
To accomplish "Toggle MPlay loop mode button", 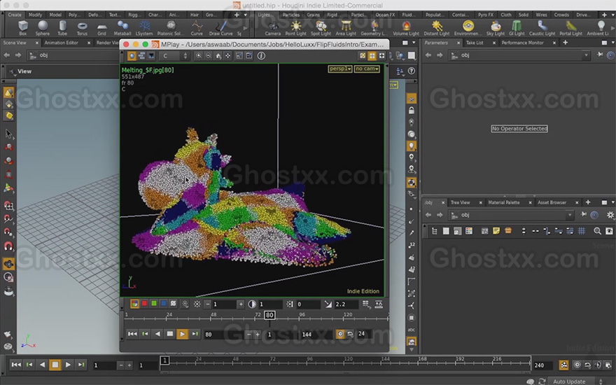I will click(350, 334).
